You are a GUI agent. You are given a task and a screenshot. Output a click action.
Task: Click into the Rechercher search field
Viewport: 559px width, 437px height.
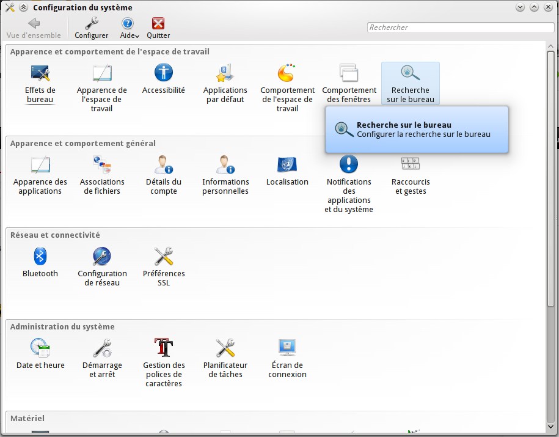(461, 28)
